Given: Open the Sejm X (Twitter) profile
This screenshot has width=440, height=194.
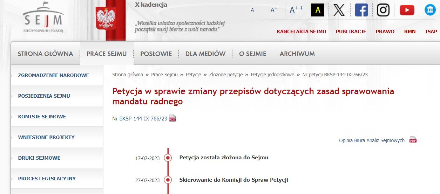Looking at the screenshot, I should [x=339, y=10].
